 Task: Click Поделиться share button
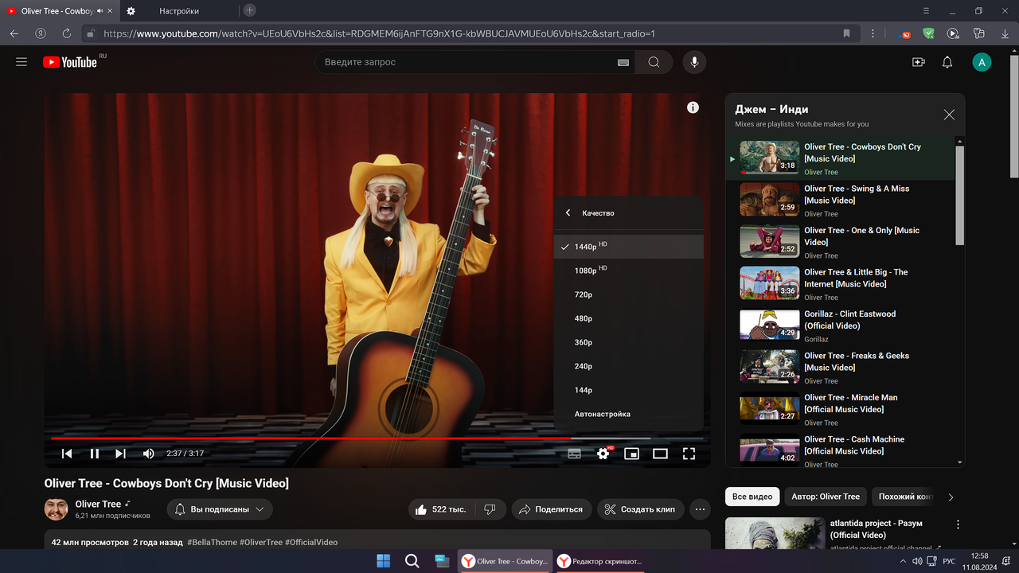point(552,509)
